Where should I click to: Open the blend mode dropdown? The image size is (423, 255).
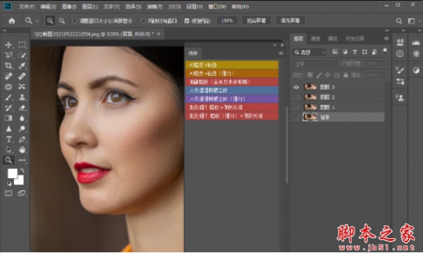click(314, 64)
